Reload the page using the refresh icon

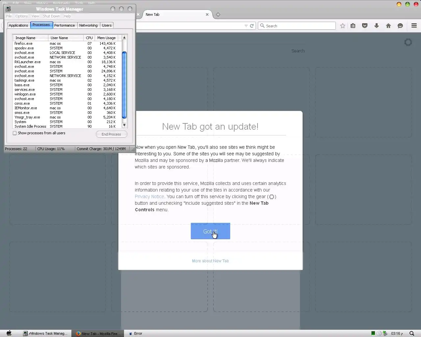click(x=252, y=26)
